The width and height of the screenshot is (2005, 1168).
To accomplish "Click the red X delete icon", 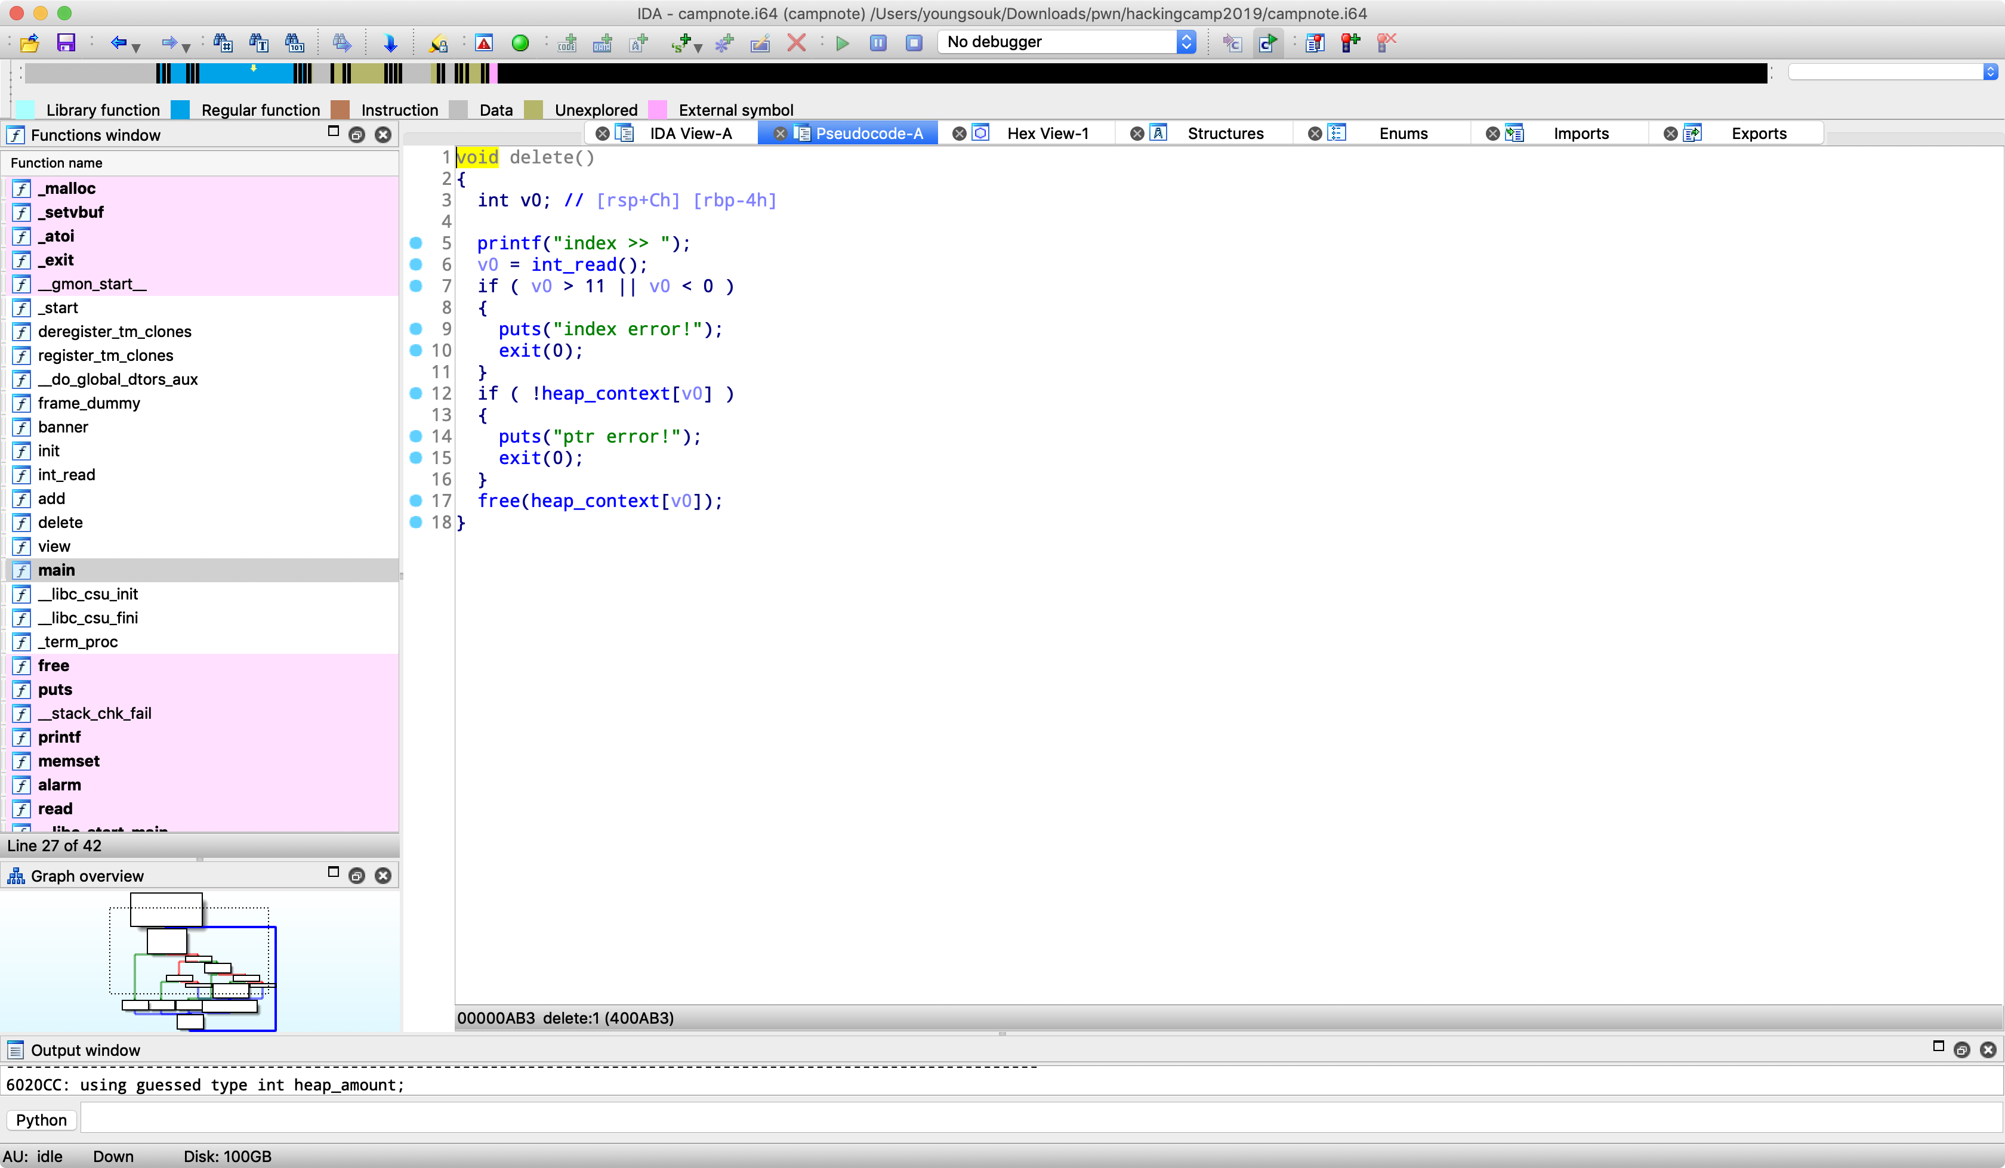I will [795, 42].
